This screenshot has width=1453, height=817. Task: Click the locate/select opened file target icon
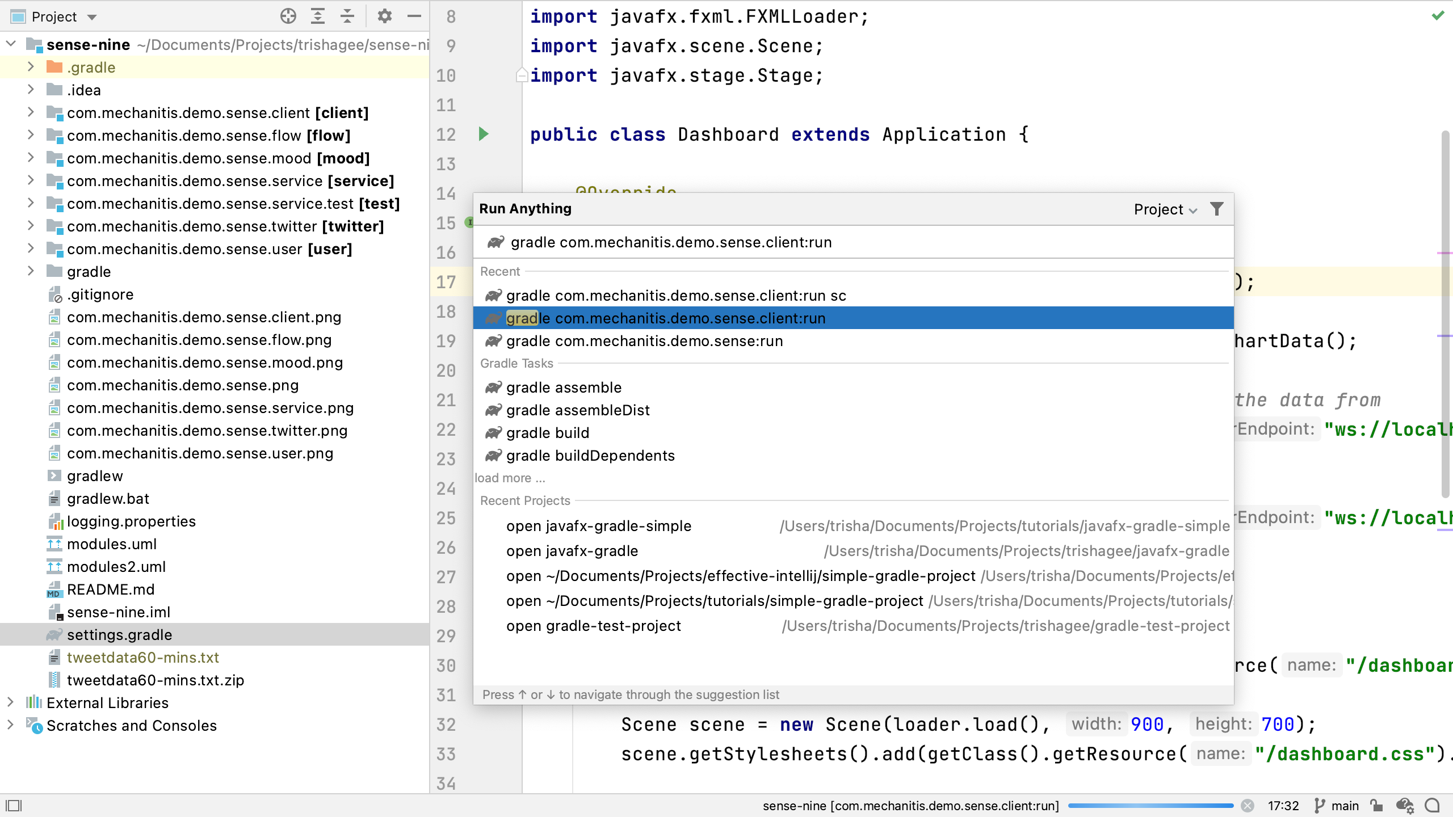[x=288, y=16]
